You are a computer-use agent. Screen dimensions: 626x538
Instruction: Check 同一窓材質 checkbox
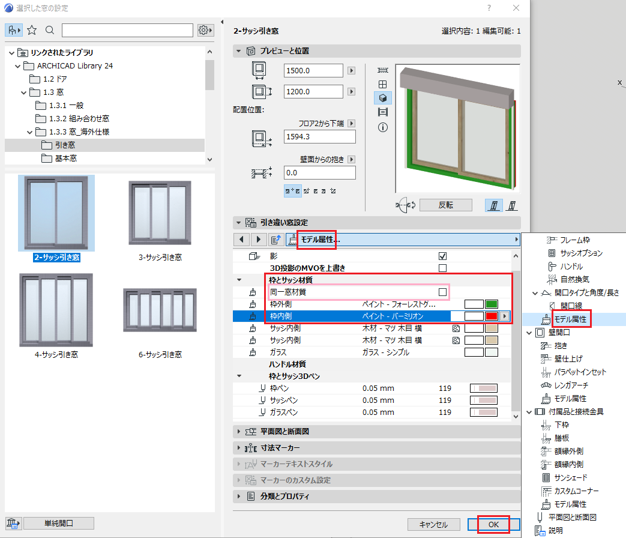tap(442, 292)
